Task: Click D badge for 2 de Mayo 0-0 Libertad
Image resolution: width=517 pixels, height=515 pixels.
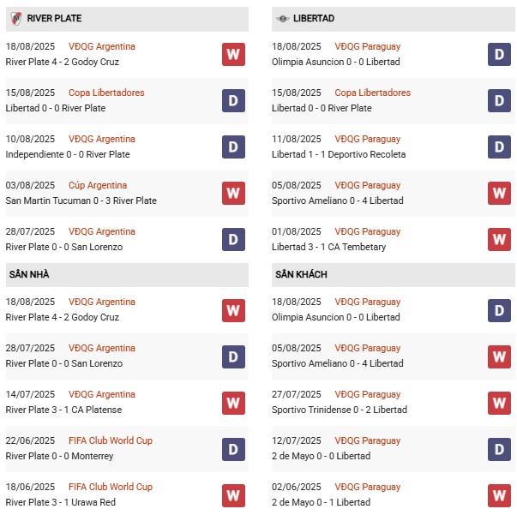Action: click(x=500, y=449)
